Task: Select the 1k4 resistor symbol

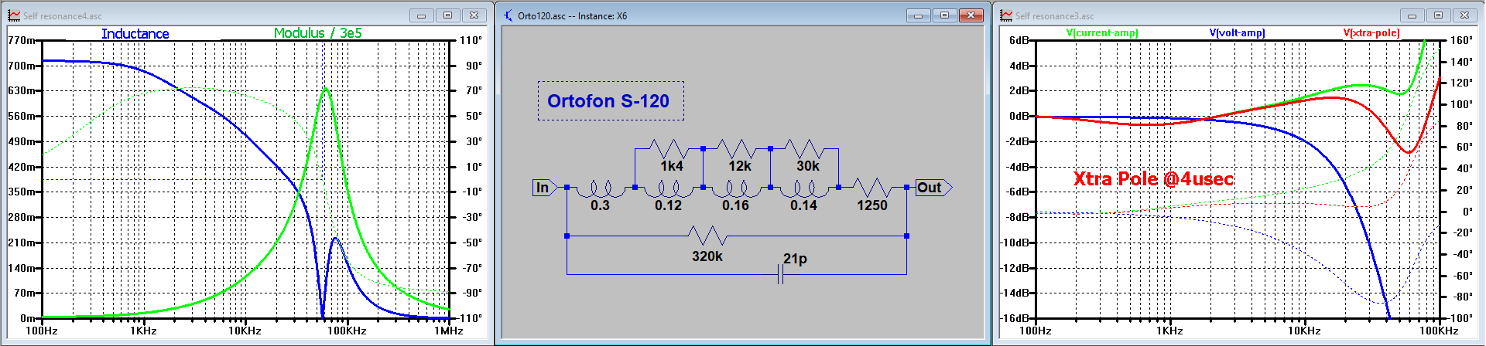Action: point(668,148)
